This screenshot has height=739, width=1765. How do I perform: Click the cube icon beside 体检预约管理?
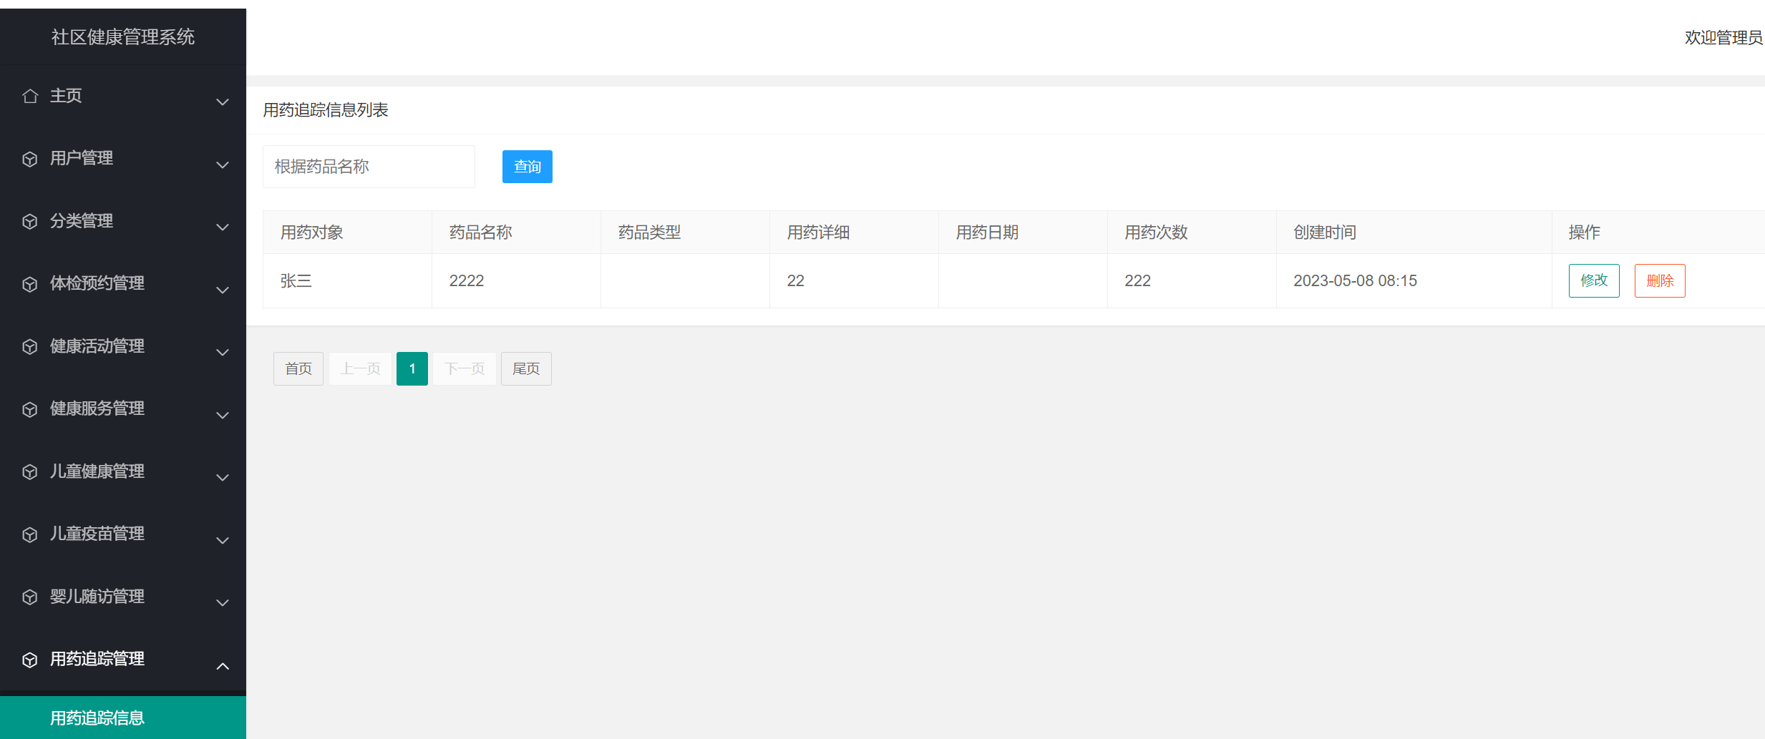point(30,284)
